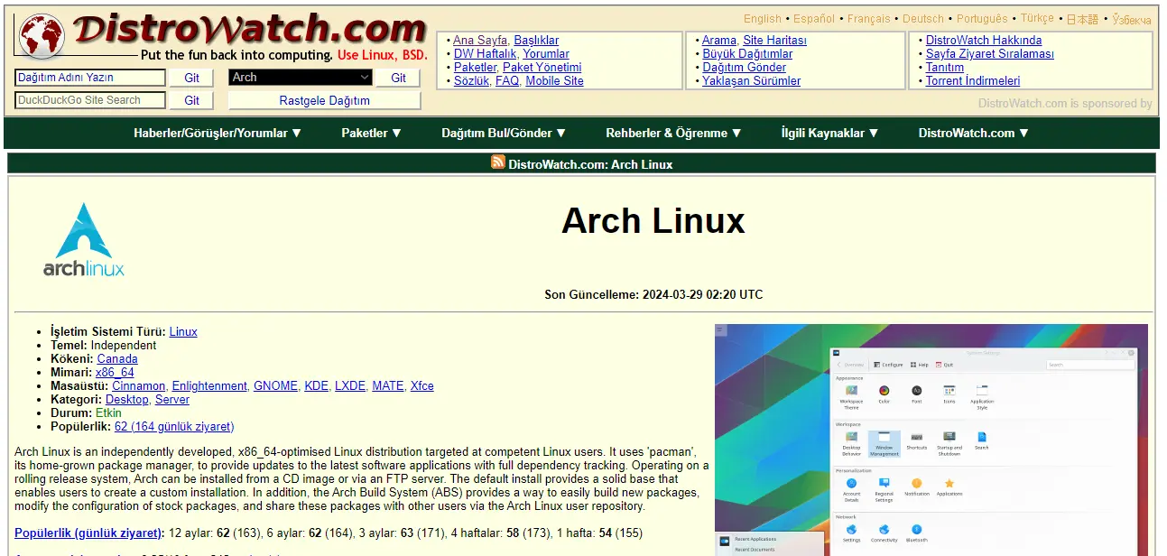Click the Cinnamon desktop link
This screenshot has height=556, width=1167.
click(x=139, y=386)
